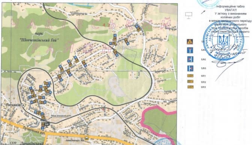
Task: Click the yellow detour sign labeled 5.57.3
Action: (x=190, y=87)
